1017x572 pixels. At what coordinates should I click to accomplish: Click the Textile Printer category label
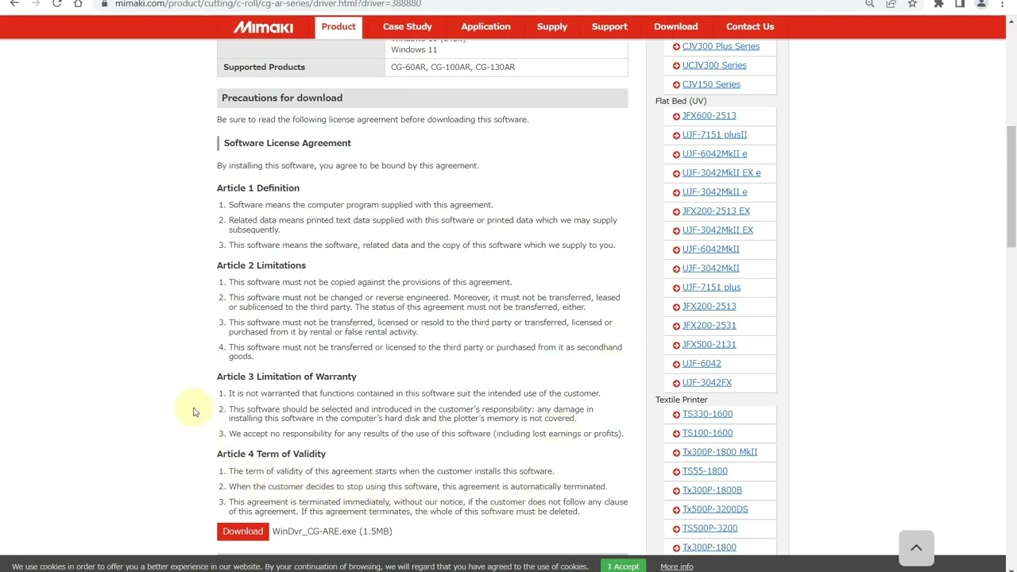pos(681,400)
